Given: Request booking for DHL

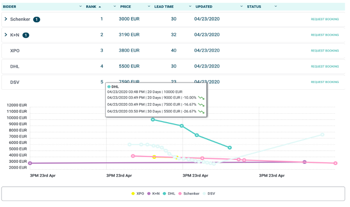Looking at the screenshot, I should 325,67.
